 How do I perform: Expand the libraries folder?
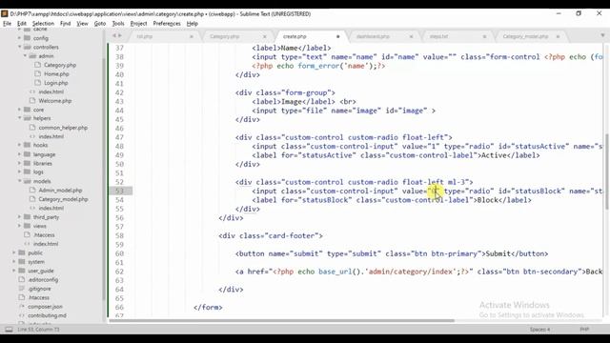click(19, 163)
